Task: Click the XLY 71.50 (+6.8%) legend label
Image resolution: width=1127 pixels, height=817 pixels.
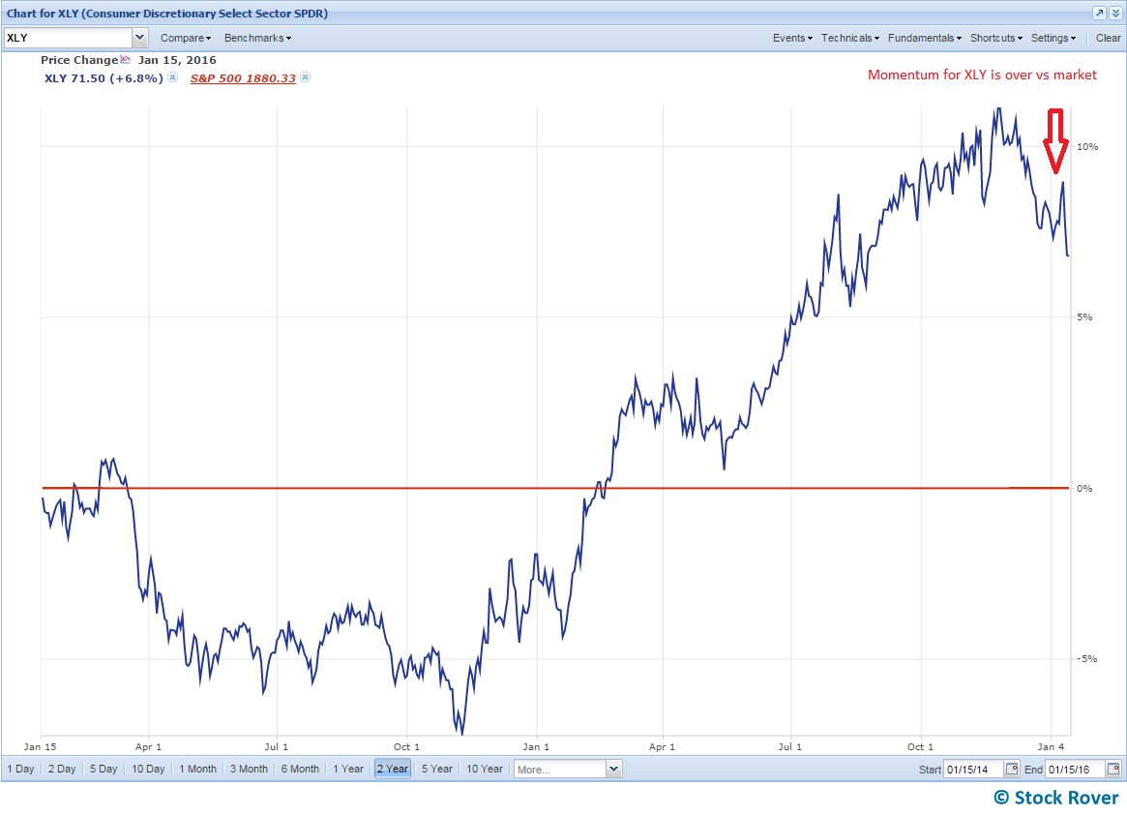Action: (104, 78)
